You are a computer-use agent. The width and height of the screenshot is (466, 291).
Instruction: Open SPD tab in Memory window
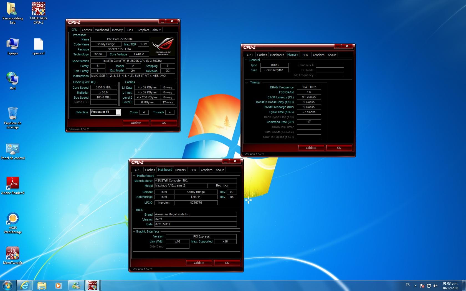coord(305,55)
